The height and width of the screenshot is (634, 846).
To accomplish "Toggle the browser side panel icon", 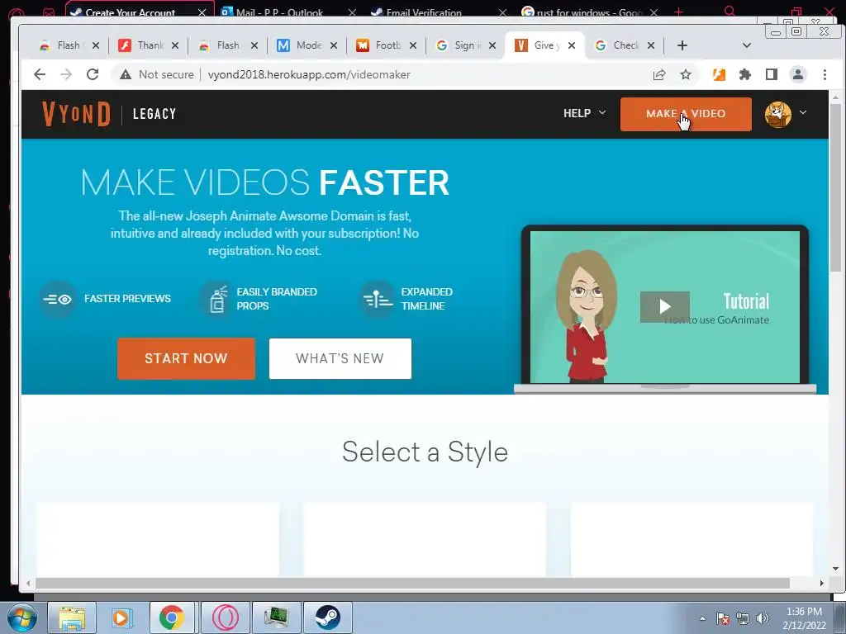I will click(x=772, y=74).
